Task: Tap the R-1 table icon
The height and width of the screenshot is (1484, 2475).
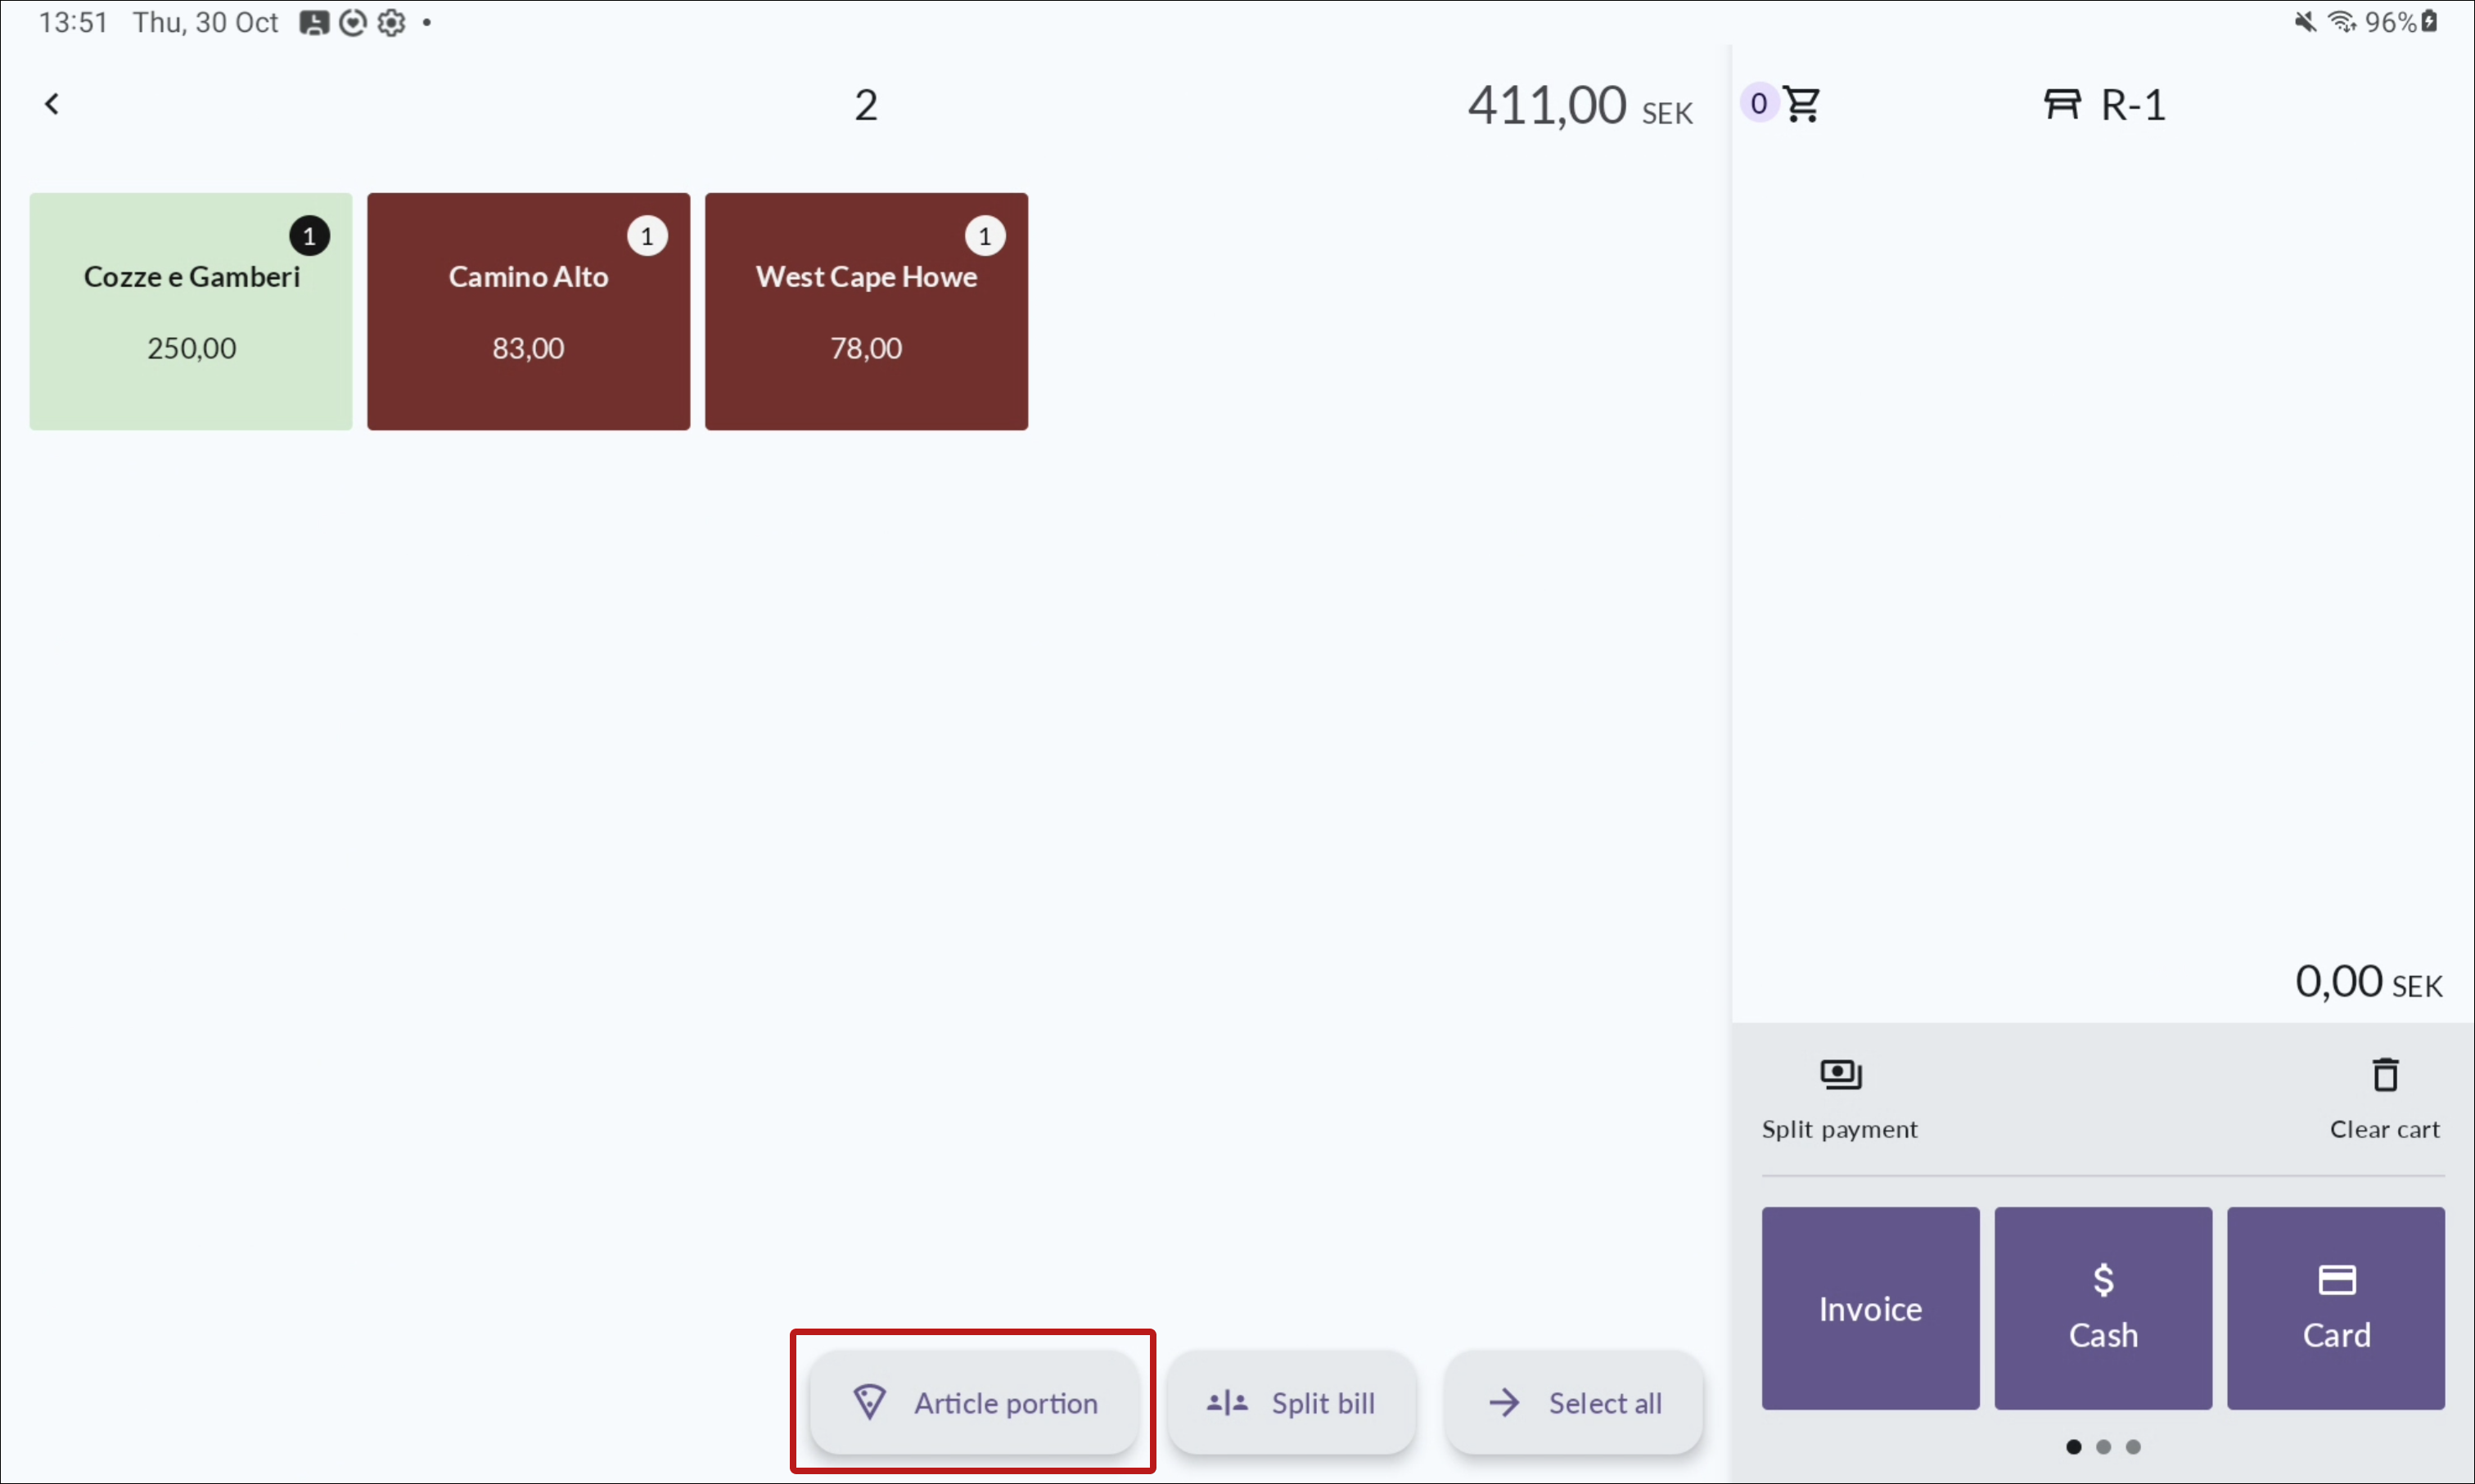Action: click(2062, 104)
